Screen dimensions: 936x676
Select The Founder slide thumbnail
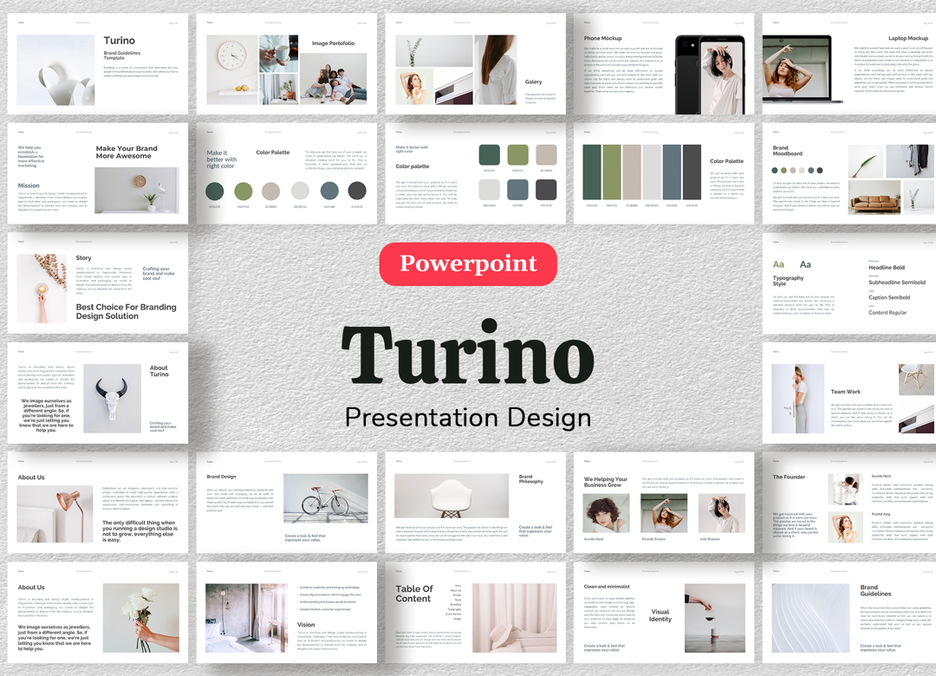pyautogui.click(x=848, y=502)
